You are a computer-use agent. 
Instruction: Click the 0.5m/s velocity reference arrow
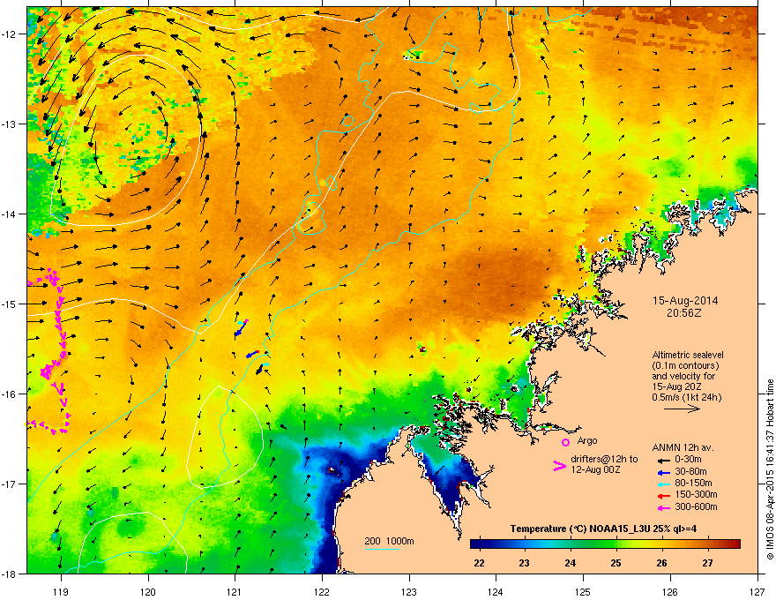coord(682,409)
